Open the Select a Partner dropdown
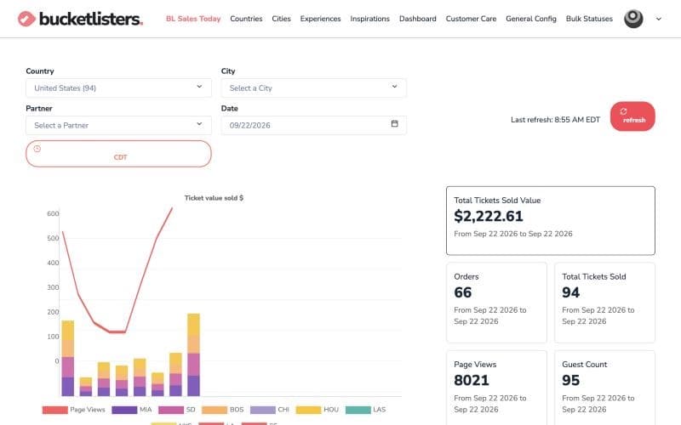This screenshot has width=681, height=425. [x=118, y=125]
